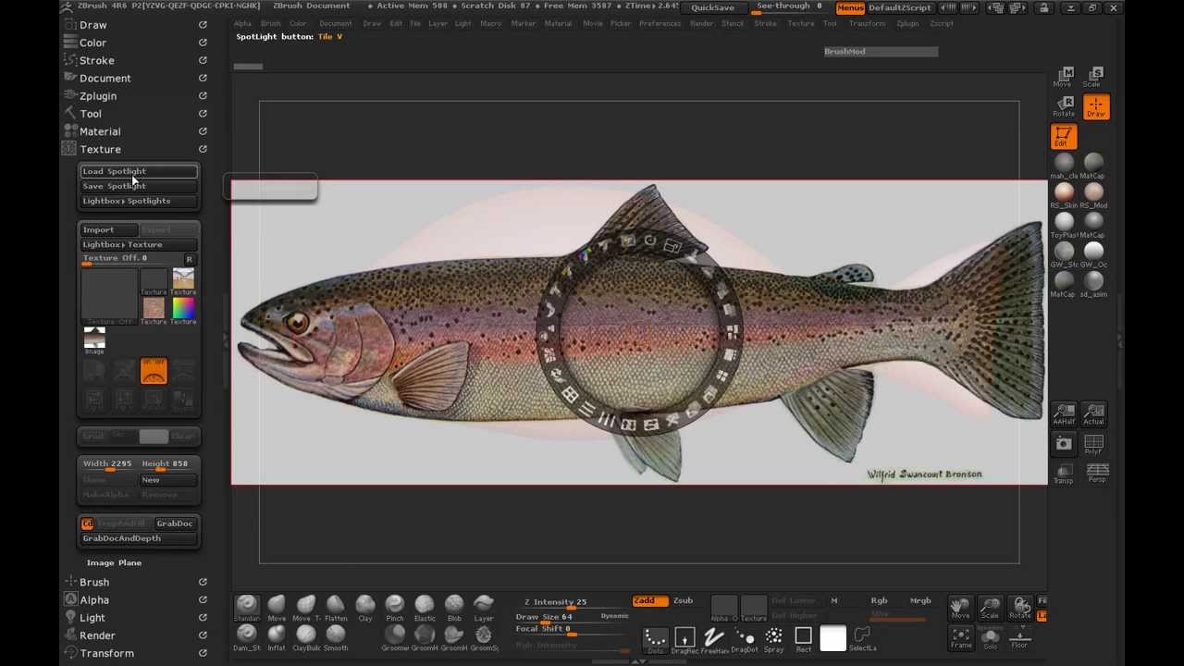Select the Inflat brush
This screenshot has width=1184, height=666.
tap(277, 636)
